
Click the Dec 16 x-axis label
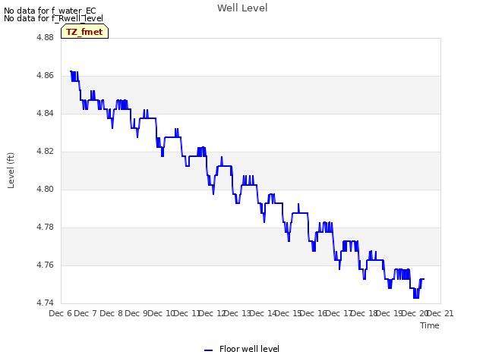314,313
